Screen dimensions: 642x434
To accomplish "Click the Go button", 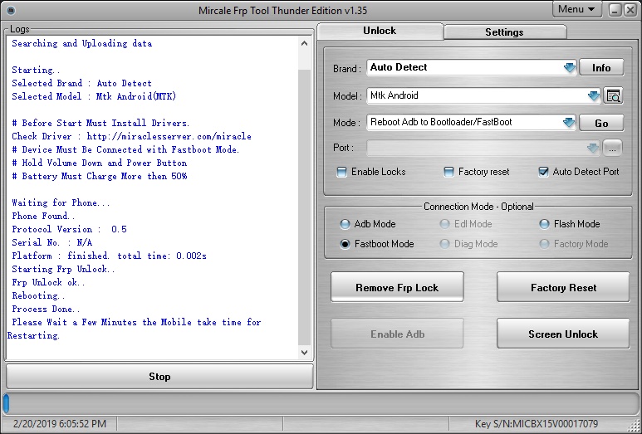I will (x=601, y=123).
